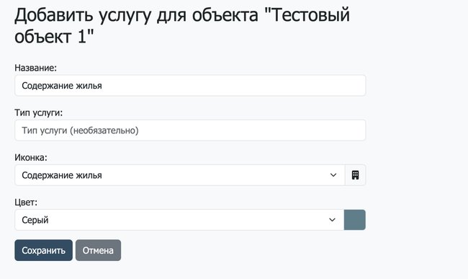Image resolution: width=468 pixels, height=279 pixels.
Task: Click the "Содержание жилья" text in the Название field
Action: click(62, 86)
